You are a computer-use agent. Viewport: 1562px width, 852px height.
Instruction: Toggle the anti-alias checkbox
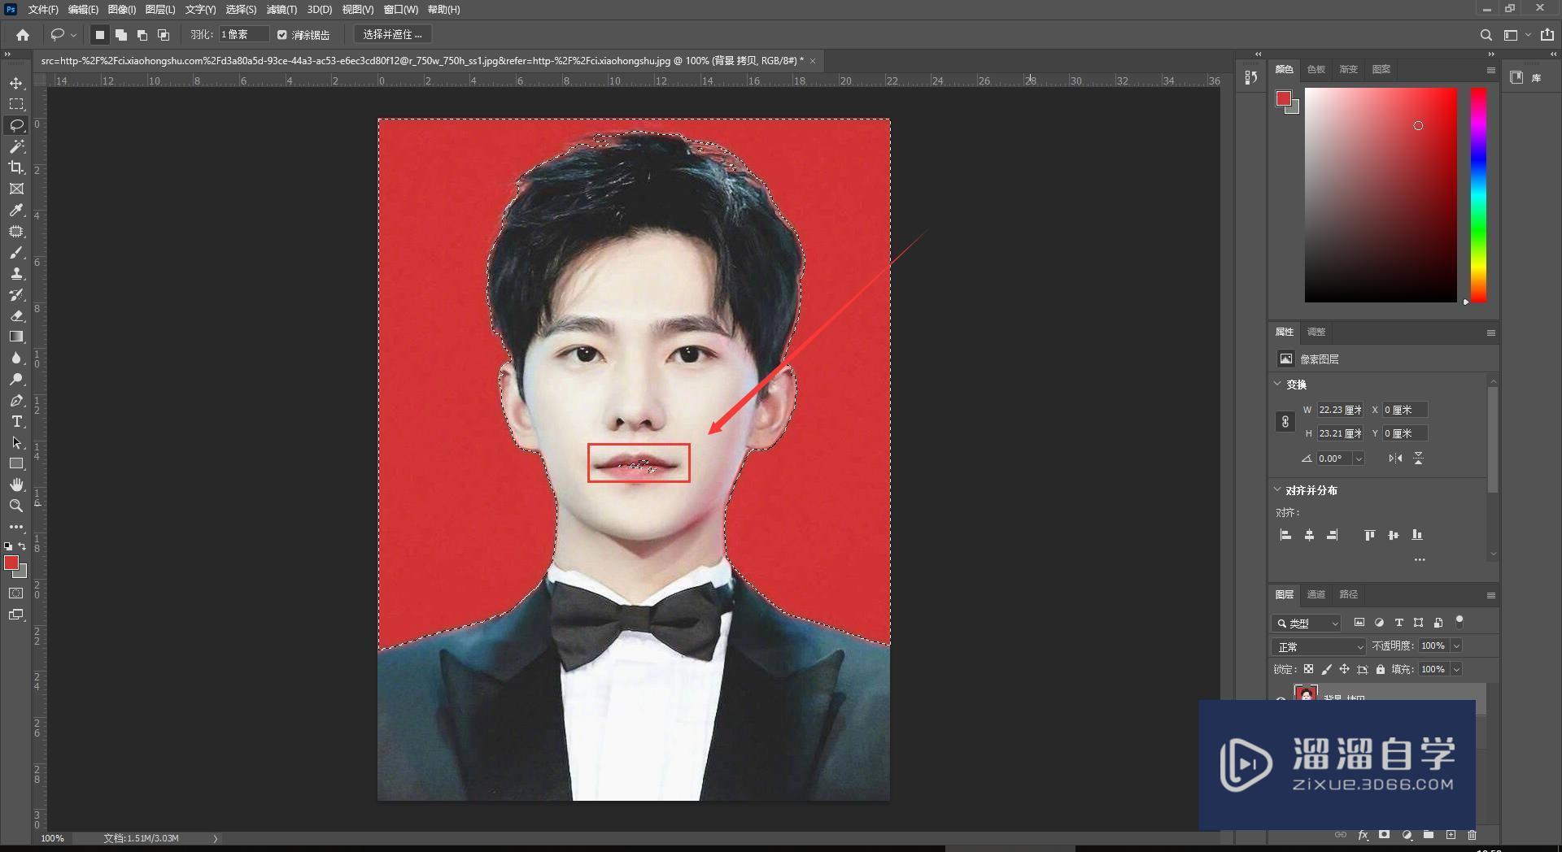coord(282,35)
